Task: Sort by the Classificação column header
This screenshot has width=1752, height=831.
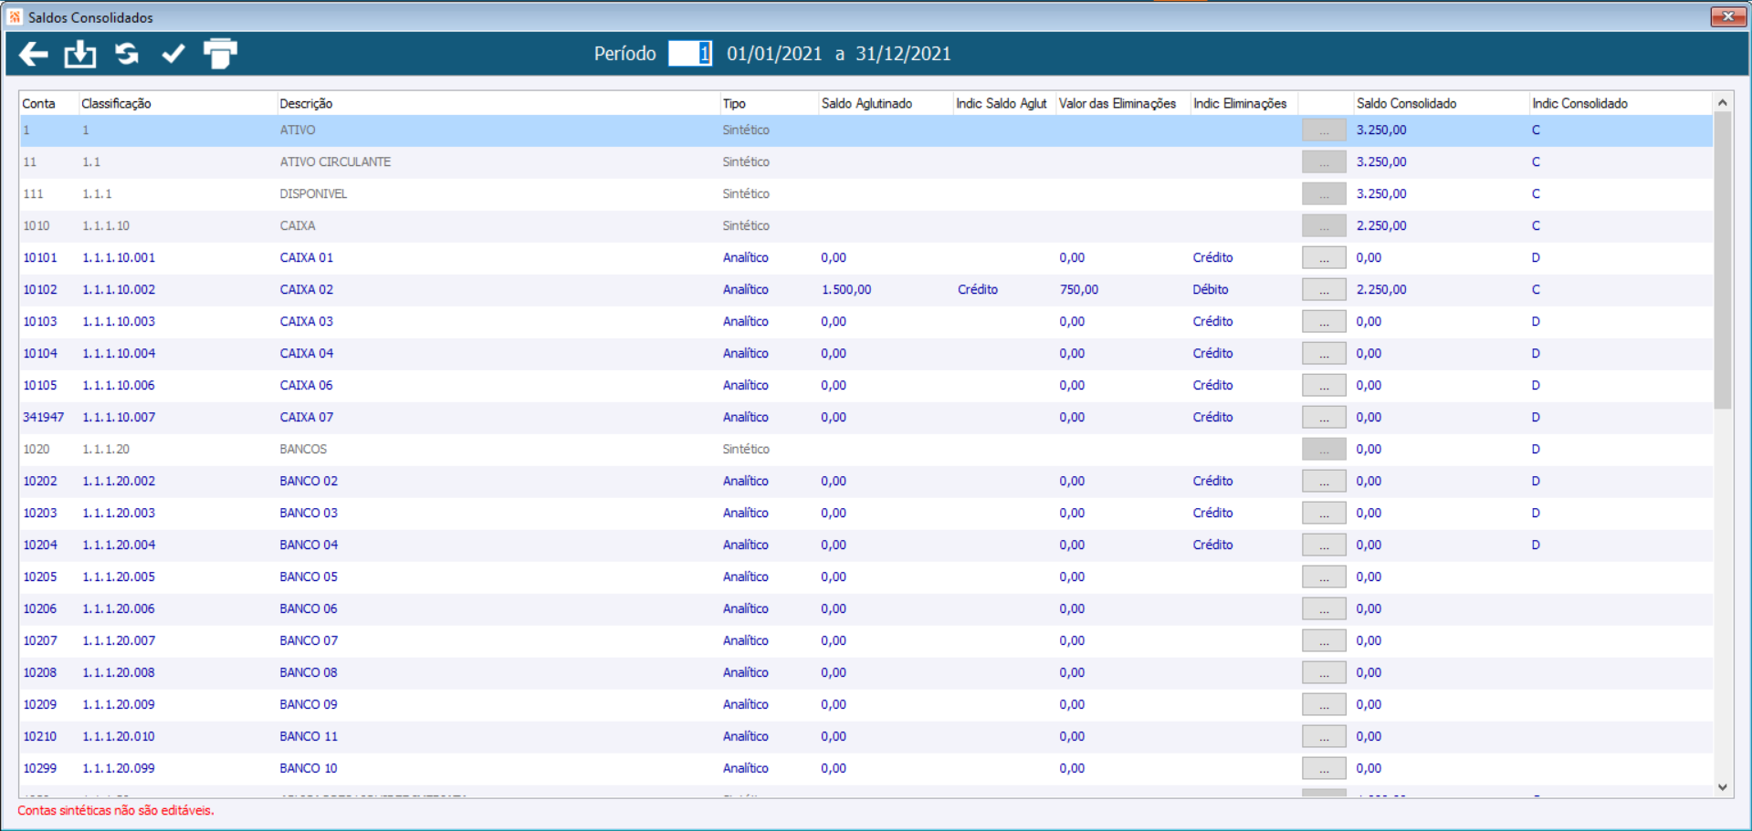Action: (x=116, y=103)
